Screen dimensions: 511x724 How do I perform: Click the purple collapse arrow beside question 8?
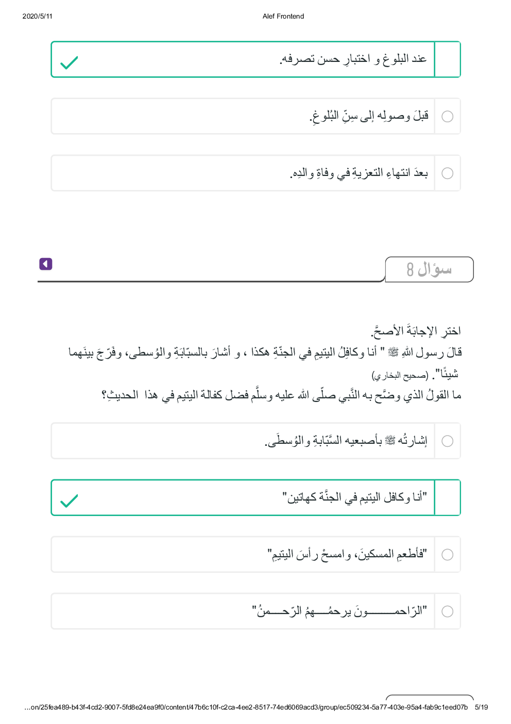pyautogui.click(x=46, y=264)
